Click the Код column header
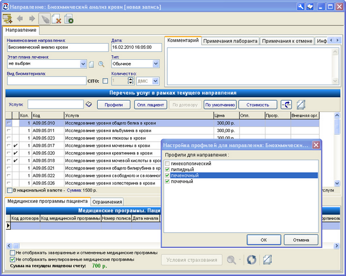Screen dimensions: 346x276 (48, 115)
